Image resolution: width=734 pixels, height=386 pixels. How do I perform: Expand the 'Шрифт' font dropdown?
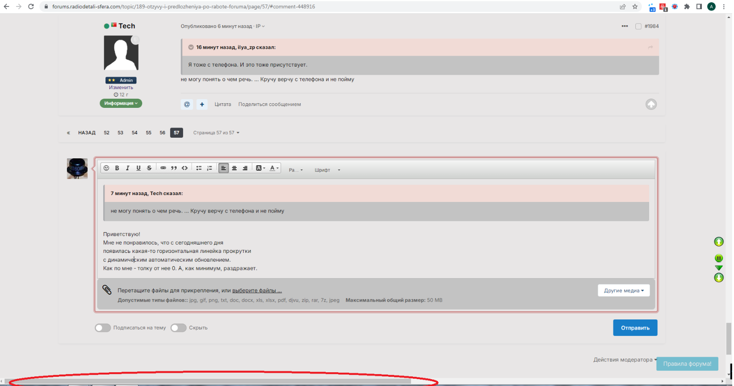click(327, 170)
